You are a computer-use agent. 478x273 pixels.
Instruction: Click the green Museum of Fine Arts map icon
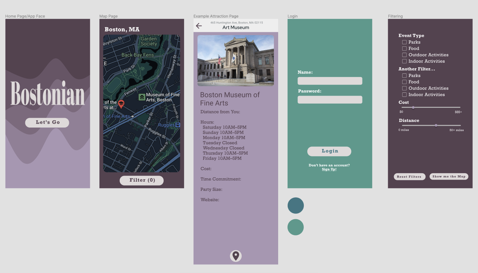coord(142,97)
